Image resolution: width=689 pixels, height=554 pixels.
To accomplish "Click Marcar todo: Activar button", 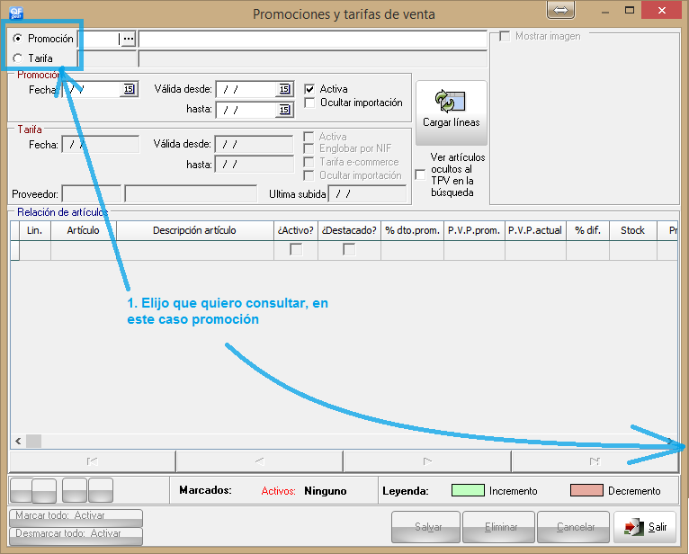I will (x=76, y=517).
